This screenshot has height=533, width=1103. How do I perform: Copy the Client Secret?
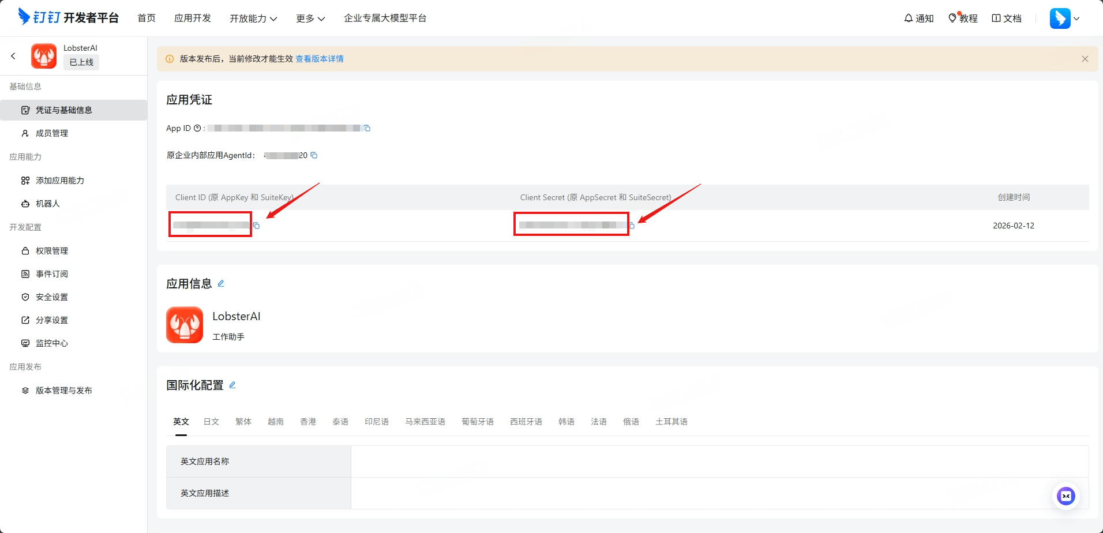pyautogui.click(x=632, y=226)
